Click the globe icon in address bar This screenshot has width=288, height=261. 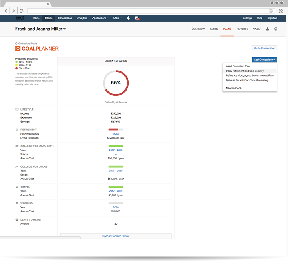pos(271,11)
